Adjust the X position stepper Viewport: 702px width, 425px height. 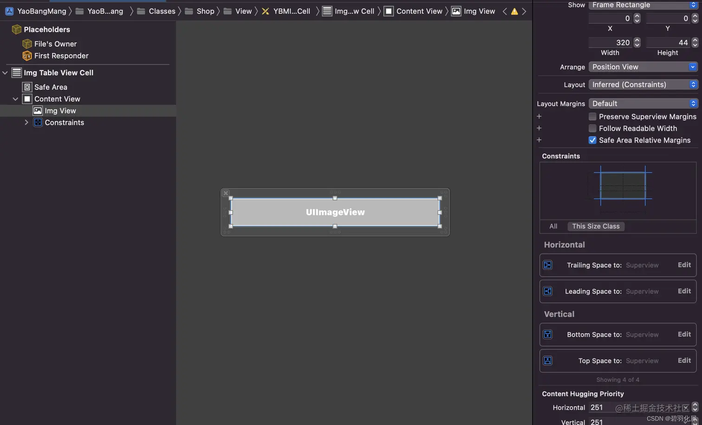pos(637,19)
